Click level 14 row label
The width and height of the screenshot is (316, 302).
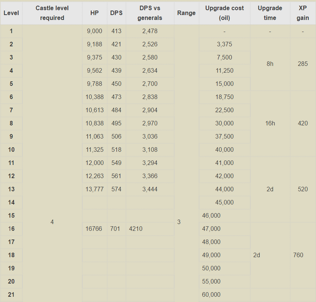click(x=11, y=203)
